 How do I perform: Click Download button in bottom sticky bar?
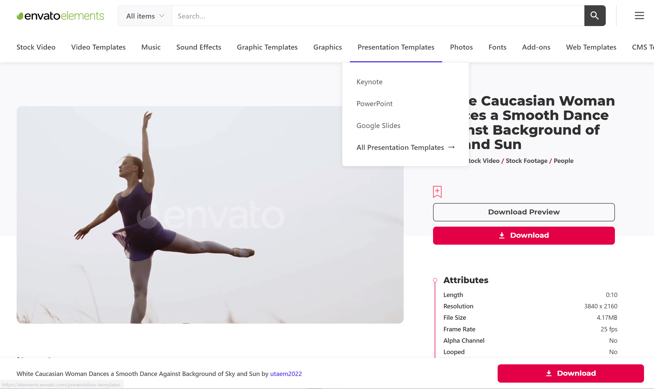pyautogui.click(x=570, y=373)
